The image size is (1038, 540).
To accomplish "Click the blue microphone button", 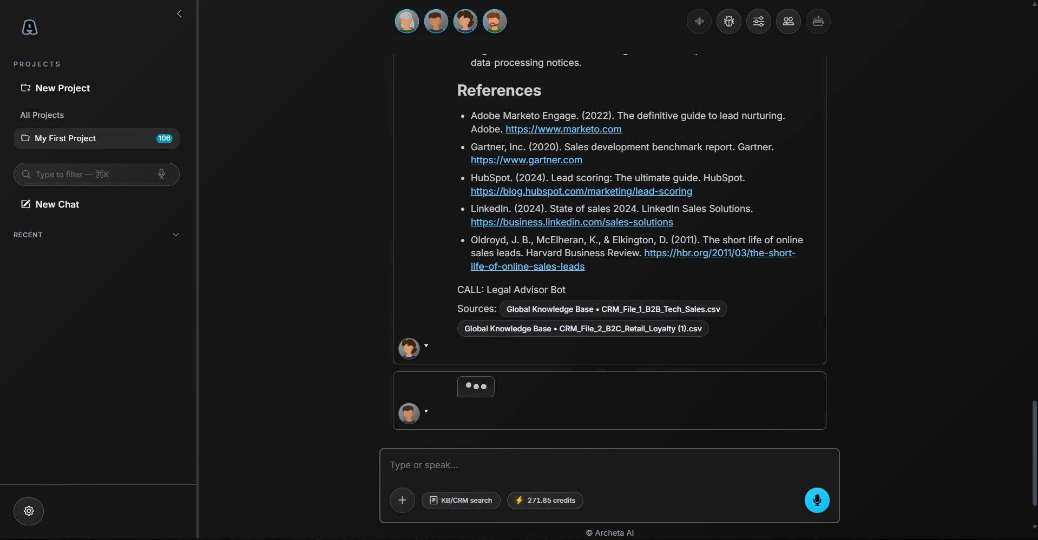I will click(817, 501).
